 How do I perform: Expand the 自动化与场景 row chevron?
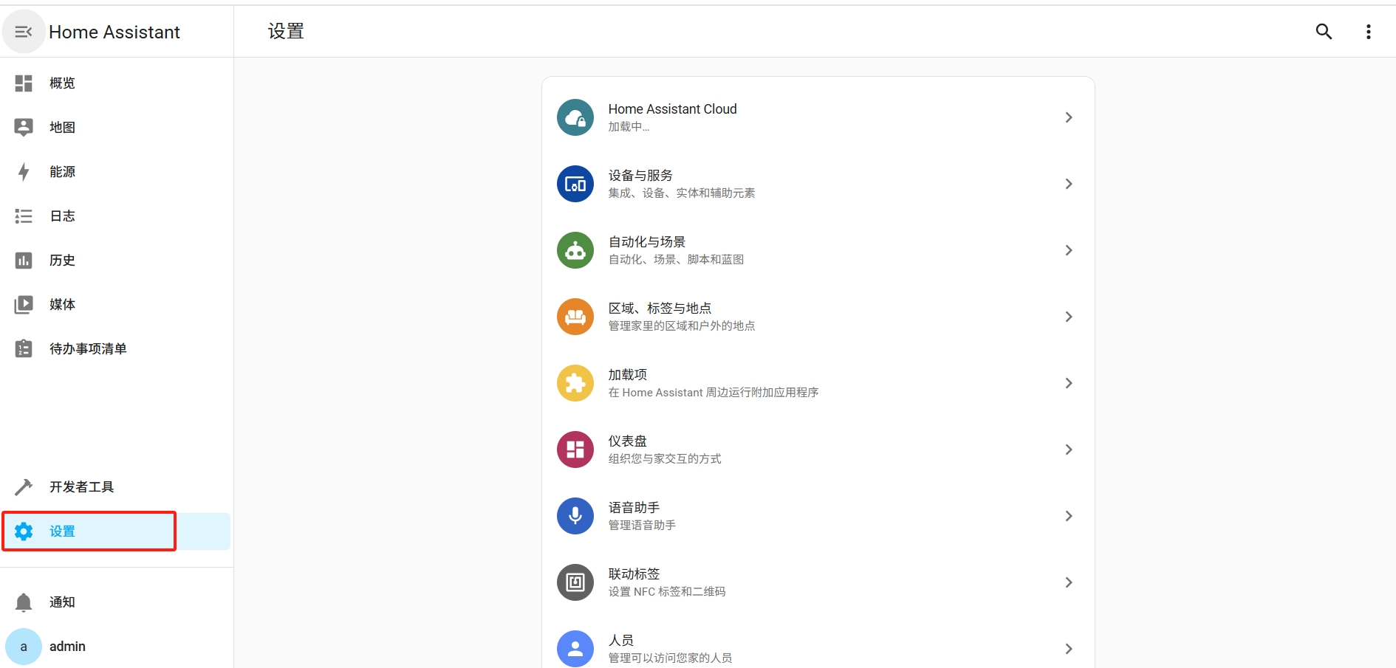pyautogui.click(x=1069, y=250)
